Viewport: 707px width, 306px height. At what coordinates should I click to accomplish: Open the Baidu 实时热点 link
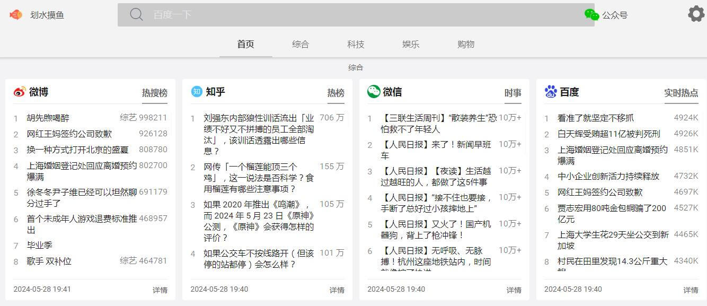[x=682, y=92]
